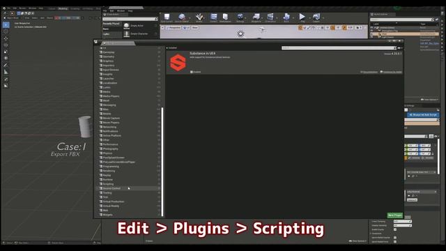
Task: Click the Unreal logo in Plugins window
Action: pyautogui.click(x=96, y=42)
